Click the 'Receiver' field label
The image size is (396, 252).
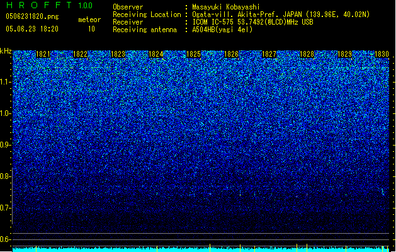pos(128,22)
